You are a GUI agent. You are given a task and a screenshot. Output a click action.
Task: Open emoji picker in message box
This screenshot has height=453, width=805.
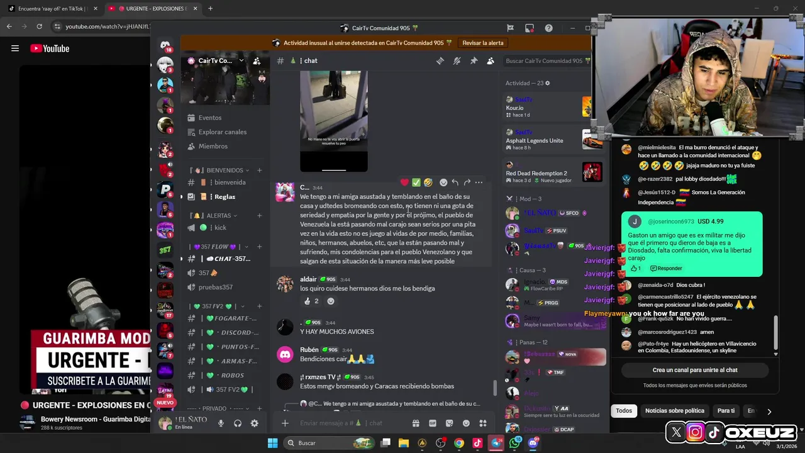pyautogui.click(x=466, y=423)
